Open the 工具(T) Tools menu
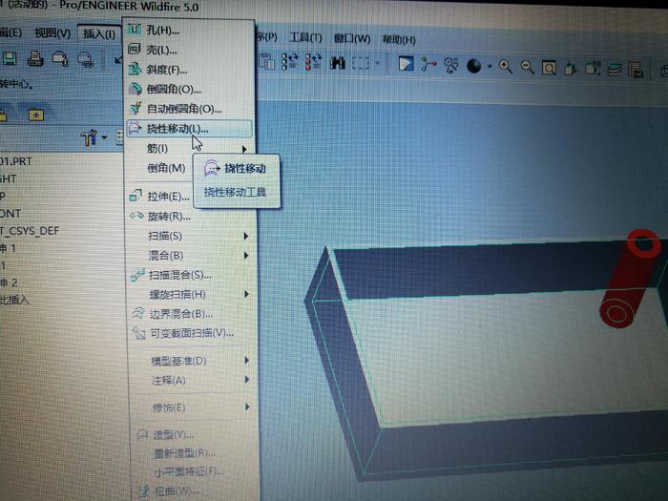Viewport: 668px width, 501px height. pos(305,37)
